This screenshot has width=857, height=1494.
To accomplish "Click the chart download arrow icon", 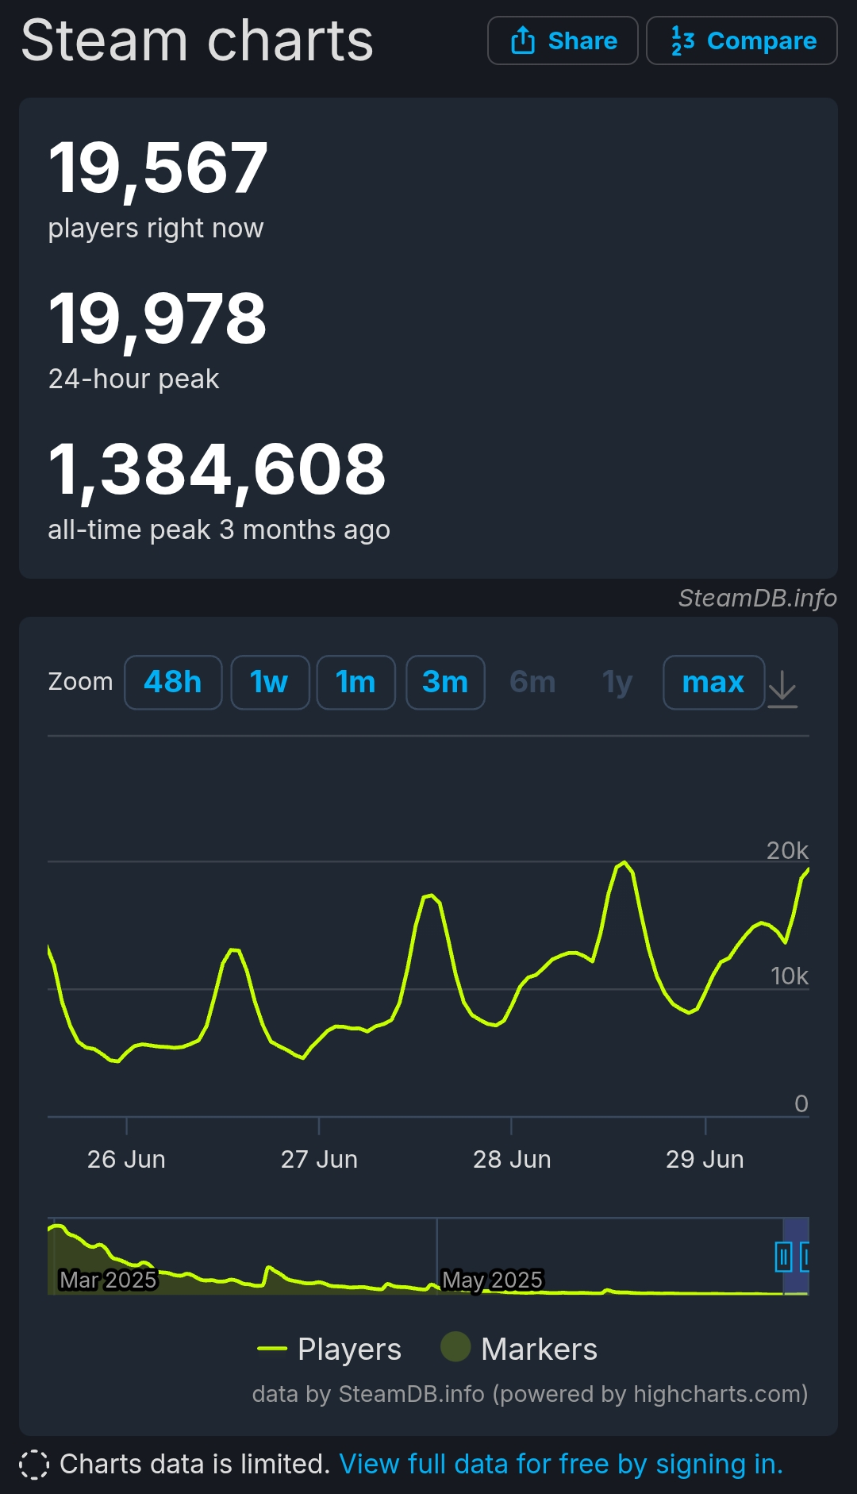I will tap(782, 688).
